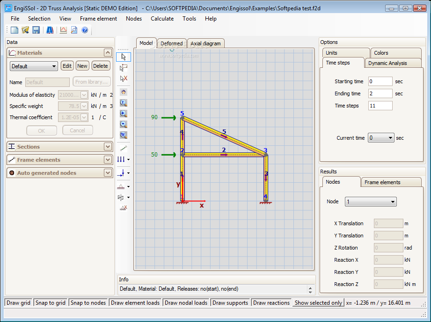
Task: Click the Info box scroll down arrow
Action: tap(310, 292)
